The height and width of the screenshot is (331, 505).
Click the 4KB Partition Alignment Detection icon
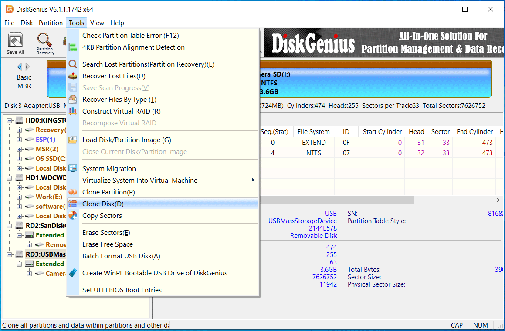[x=73, y=47]
